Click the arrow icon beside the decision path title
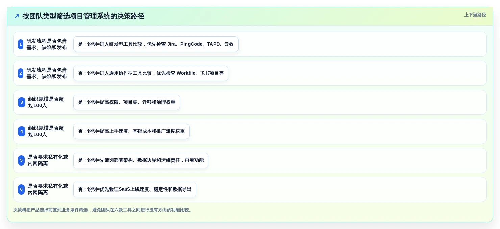500x229 pixels. click(x=17, y=16)
